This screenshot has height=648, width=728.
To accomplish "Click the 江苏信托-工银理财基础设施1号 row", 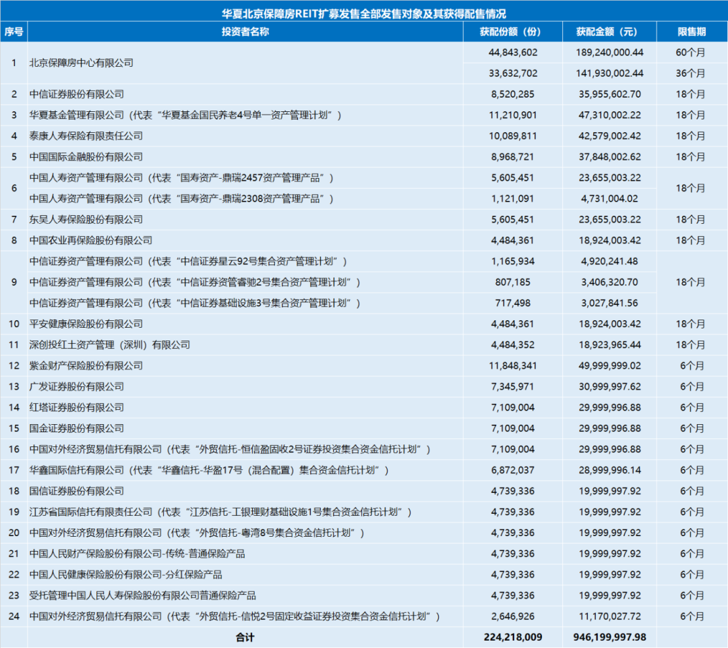I will click(221, 512).
